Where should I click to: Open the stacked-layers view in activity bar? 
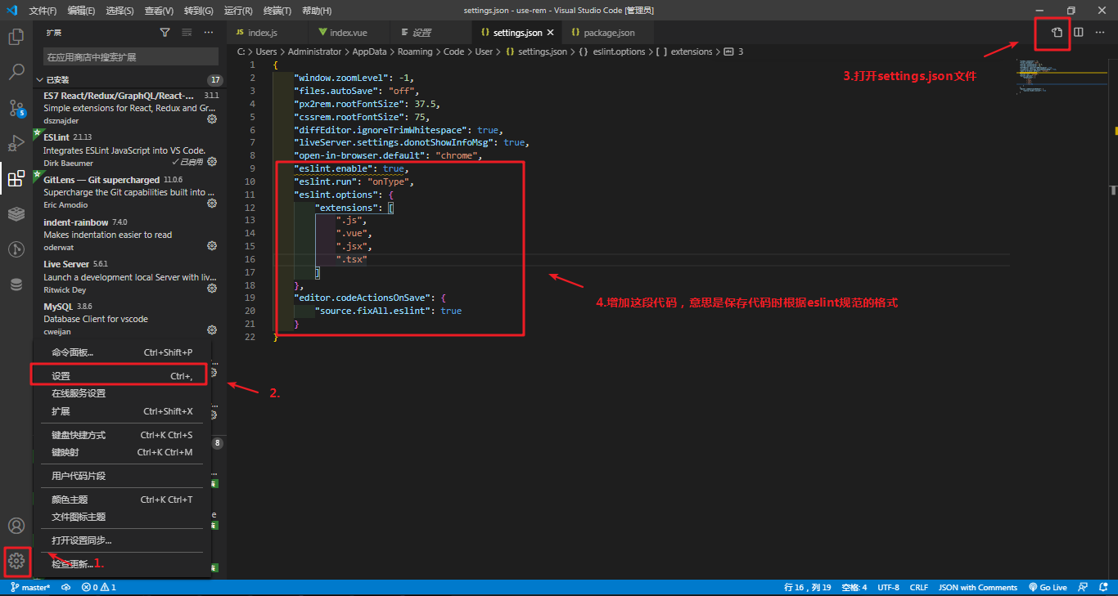coord(16,214)
